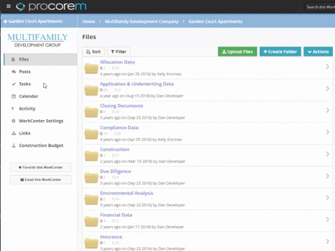
Task: Click in the Search this WorkCenter field
Action: click(320, 7)
